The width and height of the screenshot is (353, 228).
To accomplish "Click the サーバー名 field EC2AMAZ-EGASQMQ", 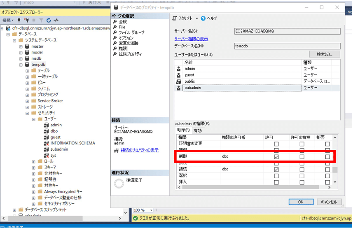I will 287,31.
